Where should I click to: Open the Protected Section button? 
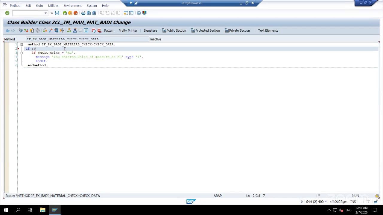[x=206, y=30]
